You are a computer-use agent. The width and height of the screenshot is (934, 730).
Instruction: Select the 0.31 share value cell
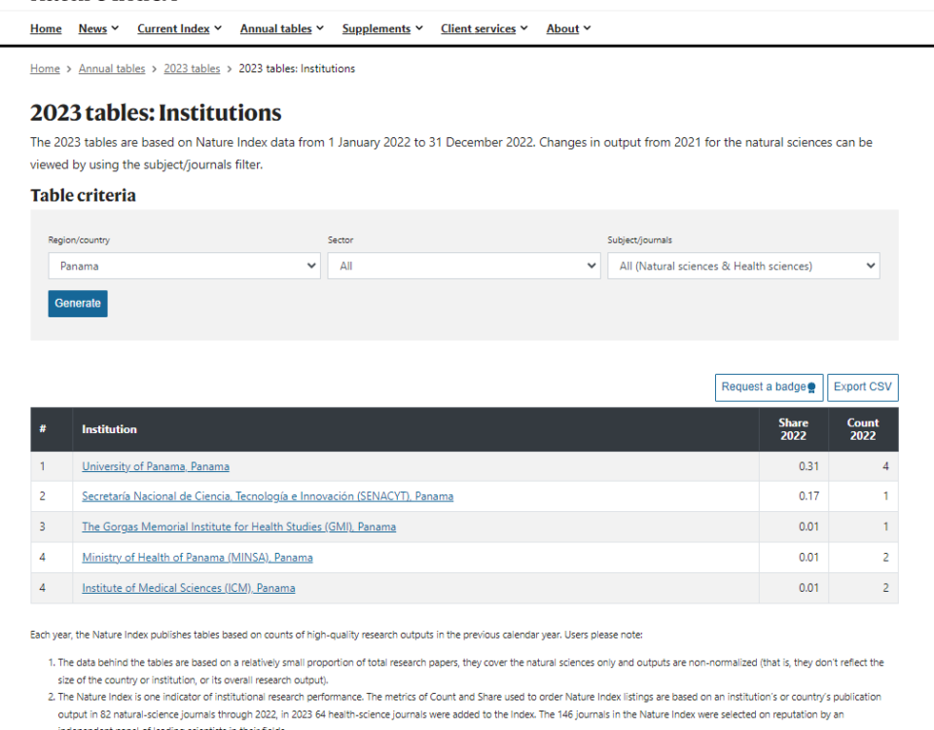pyautogui.click(x=794, y=466)
